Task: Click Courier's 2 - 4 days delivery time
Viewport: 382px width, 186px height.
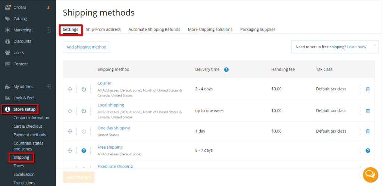Action: tap(204, 89)
